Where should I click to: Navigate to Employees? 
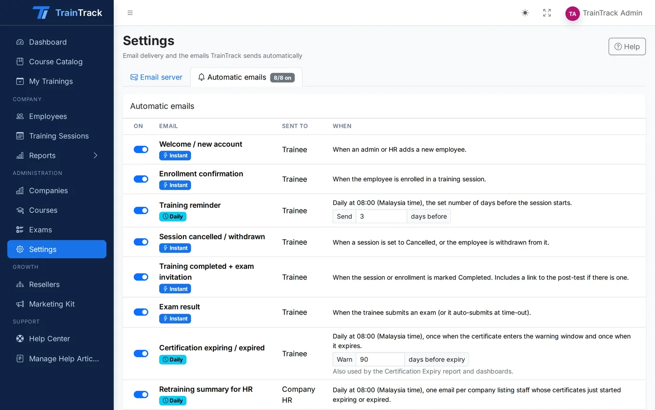coord(57,116)
